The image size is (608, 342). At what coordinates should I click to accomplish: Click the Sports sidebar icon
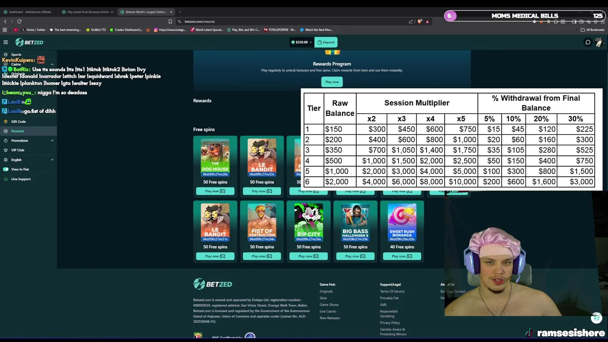click(6, 55)
